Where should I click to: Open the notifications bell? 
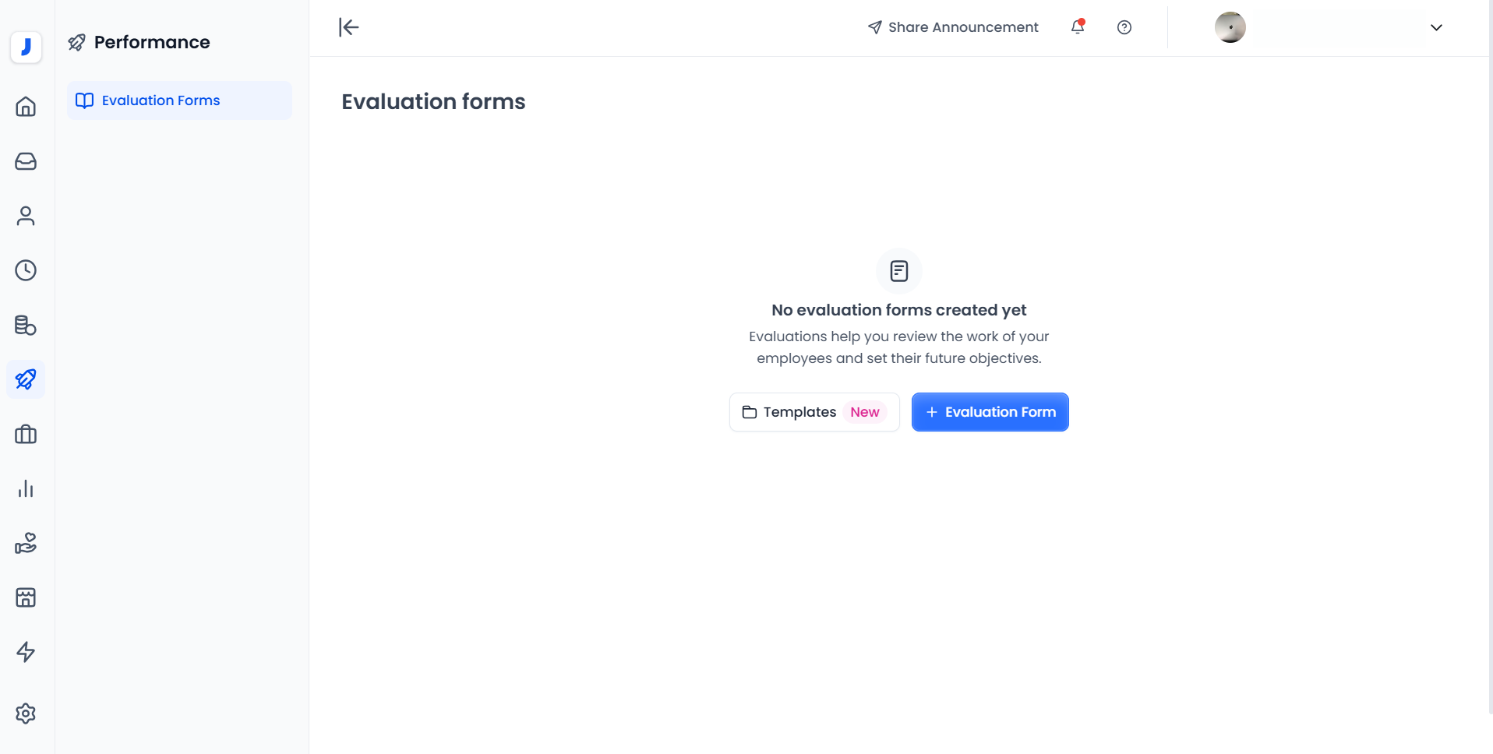click(x=1078, y=27)
